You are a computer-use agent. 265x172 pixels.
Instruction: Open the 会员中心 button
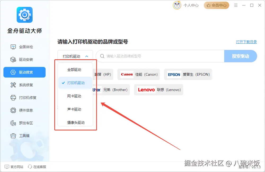point(217,5)
